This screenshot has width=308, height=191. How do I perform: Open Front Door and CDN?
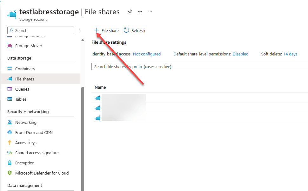34,133
